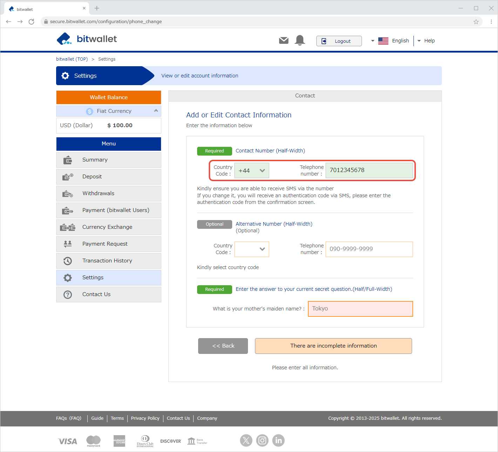498x452 pixels.
Task: Open the LinkedIn icon in footer
Action: point(278,440)
